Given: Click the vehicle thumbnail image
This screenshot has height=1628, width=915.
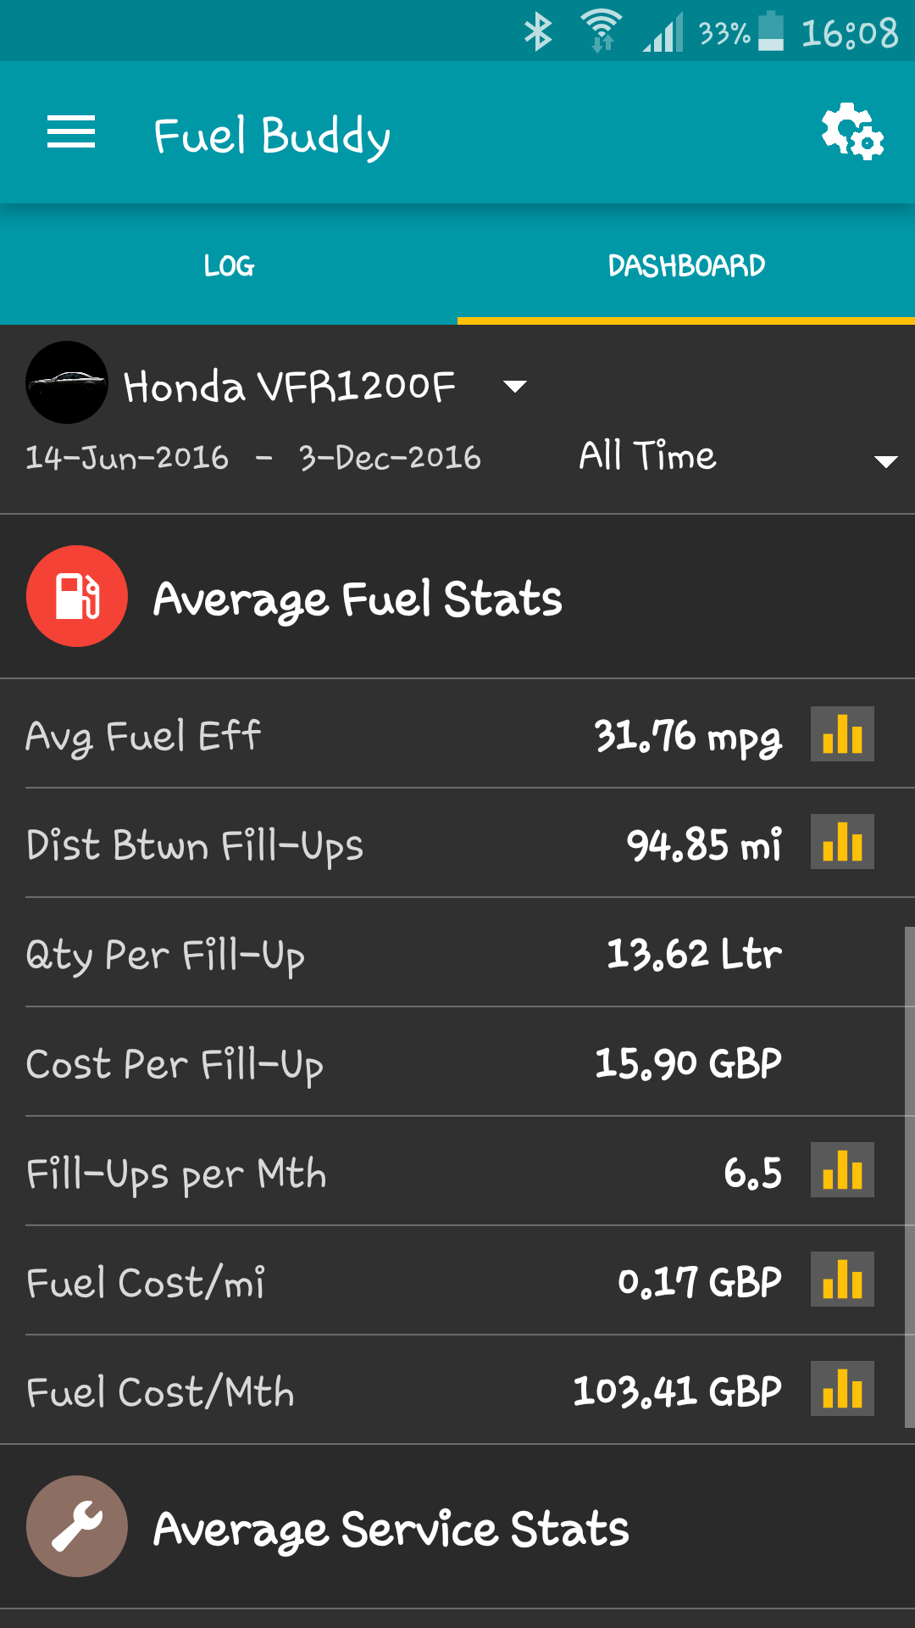Looking at the screenshot, I should tap(67, 382).
